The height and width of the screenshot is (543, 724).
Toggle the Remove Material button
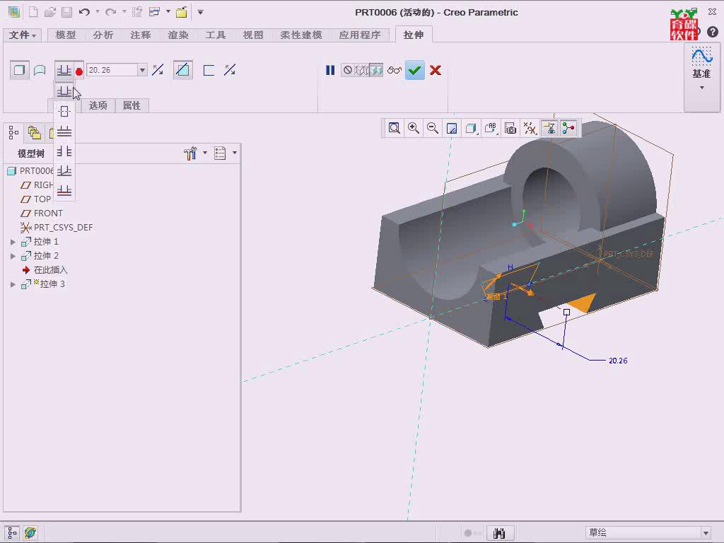coord(183,70)
